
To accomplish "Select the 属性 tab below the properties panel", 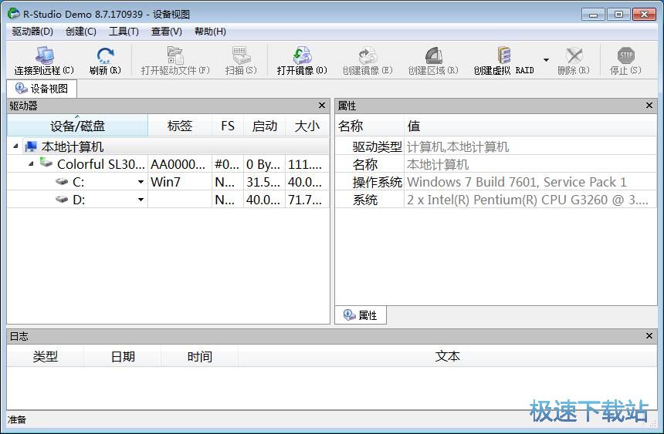I will coord(361,315).
